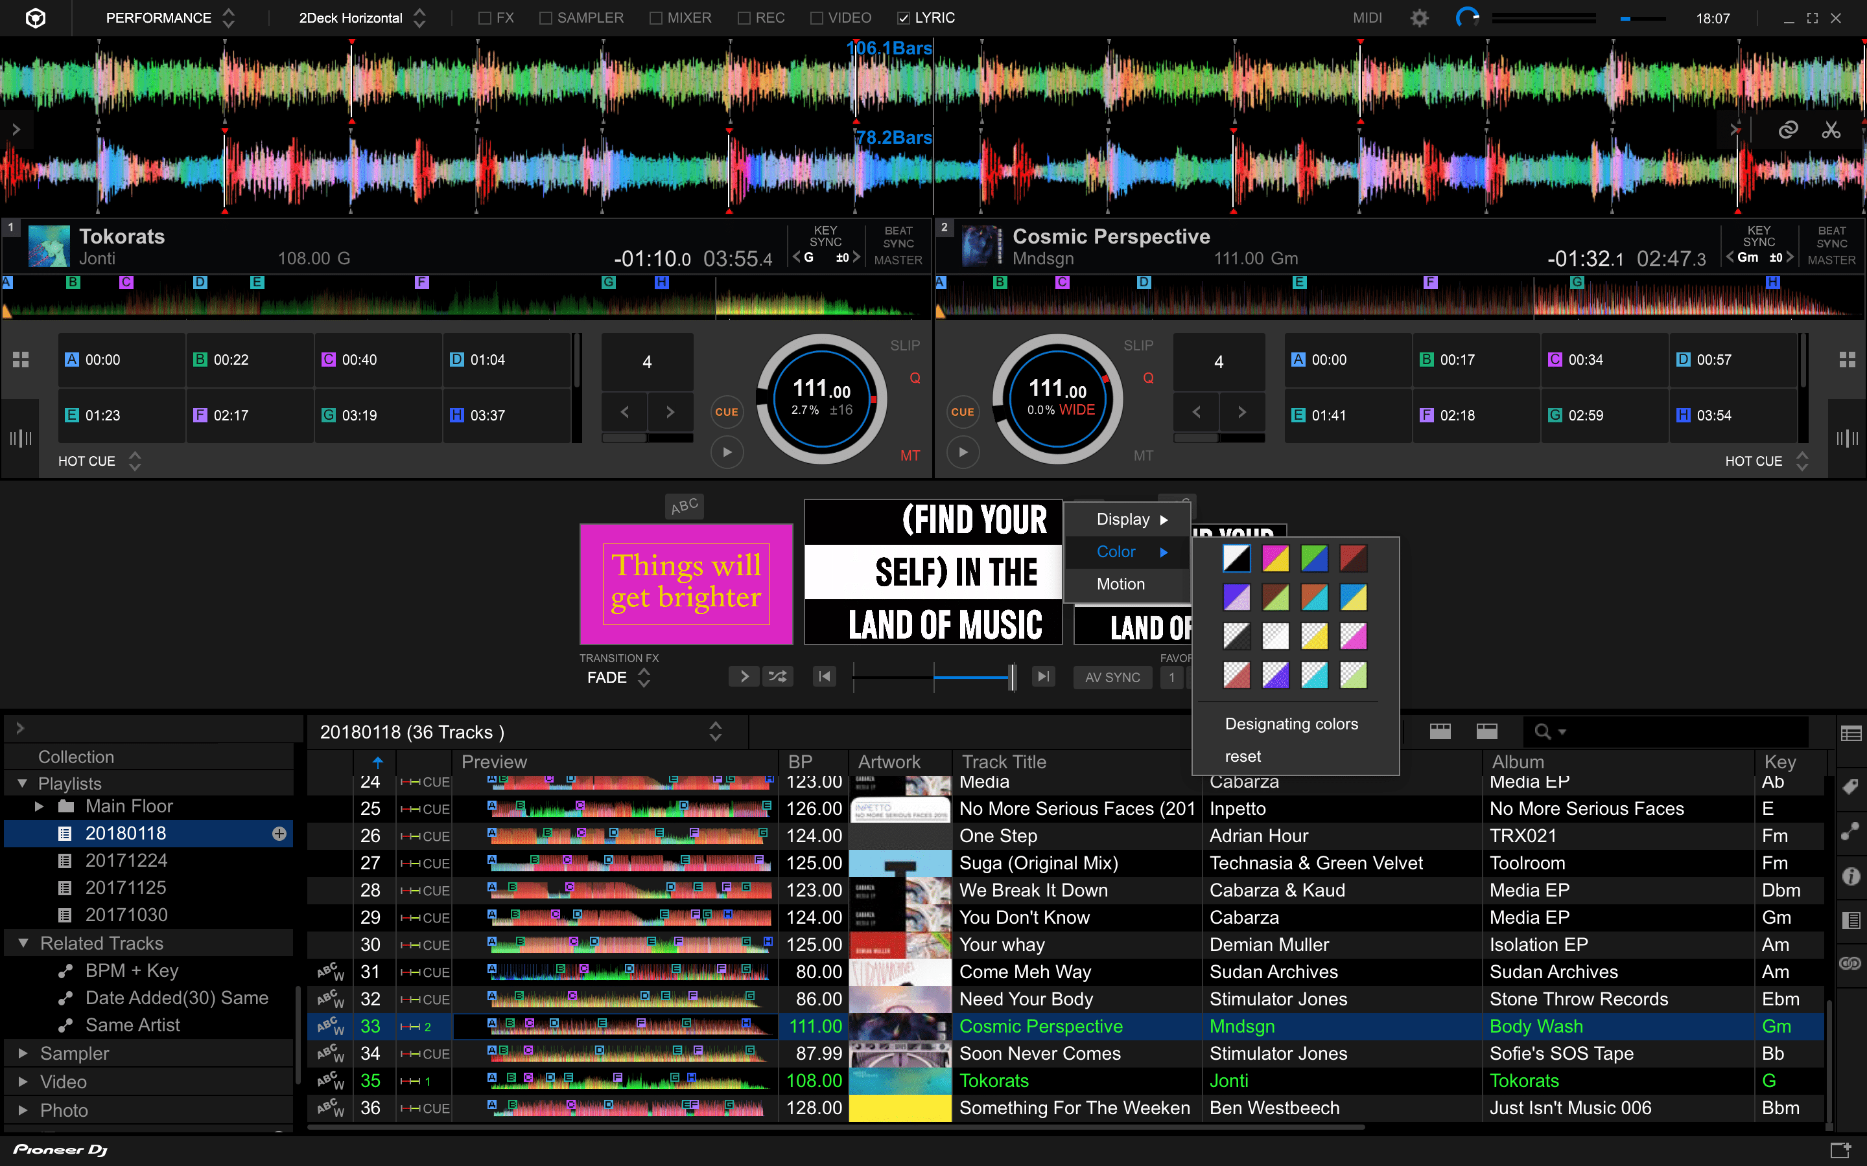Open deck 1 HOT CUE mode dropdown
Screen dimensions: 1867x1166
click(x=100, y=461)
